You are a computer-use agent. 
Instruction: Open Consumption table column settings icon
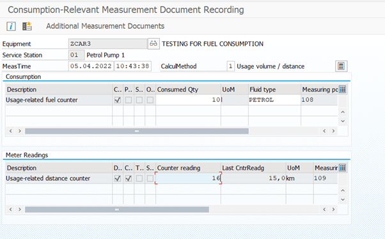pos(342,89)
